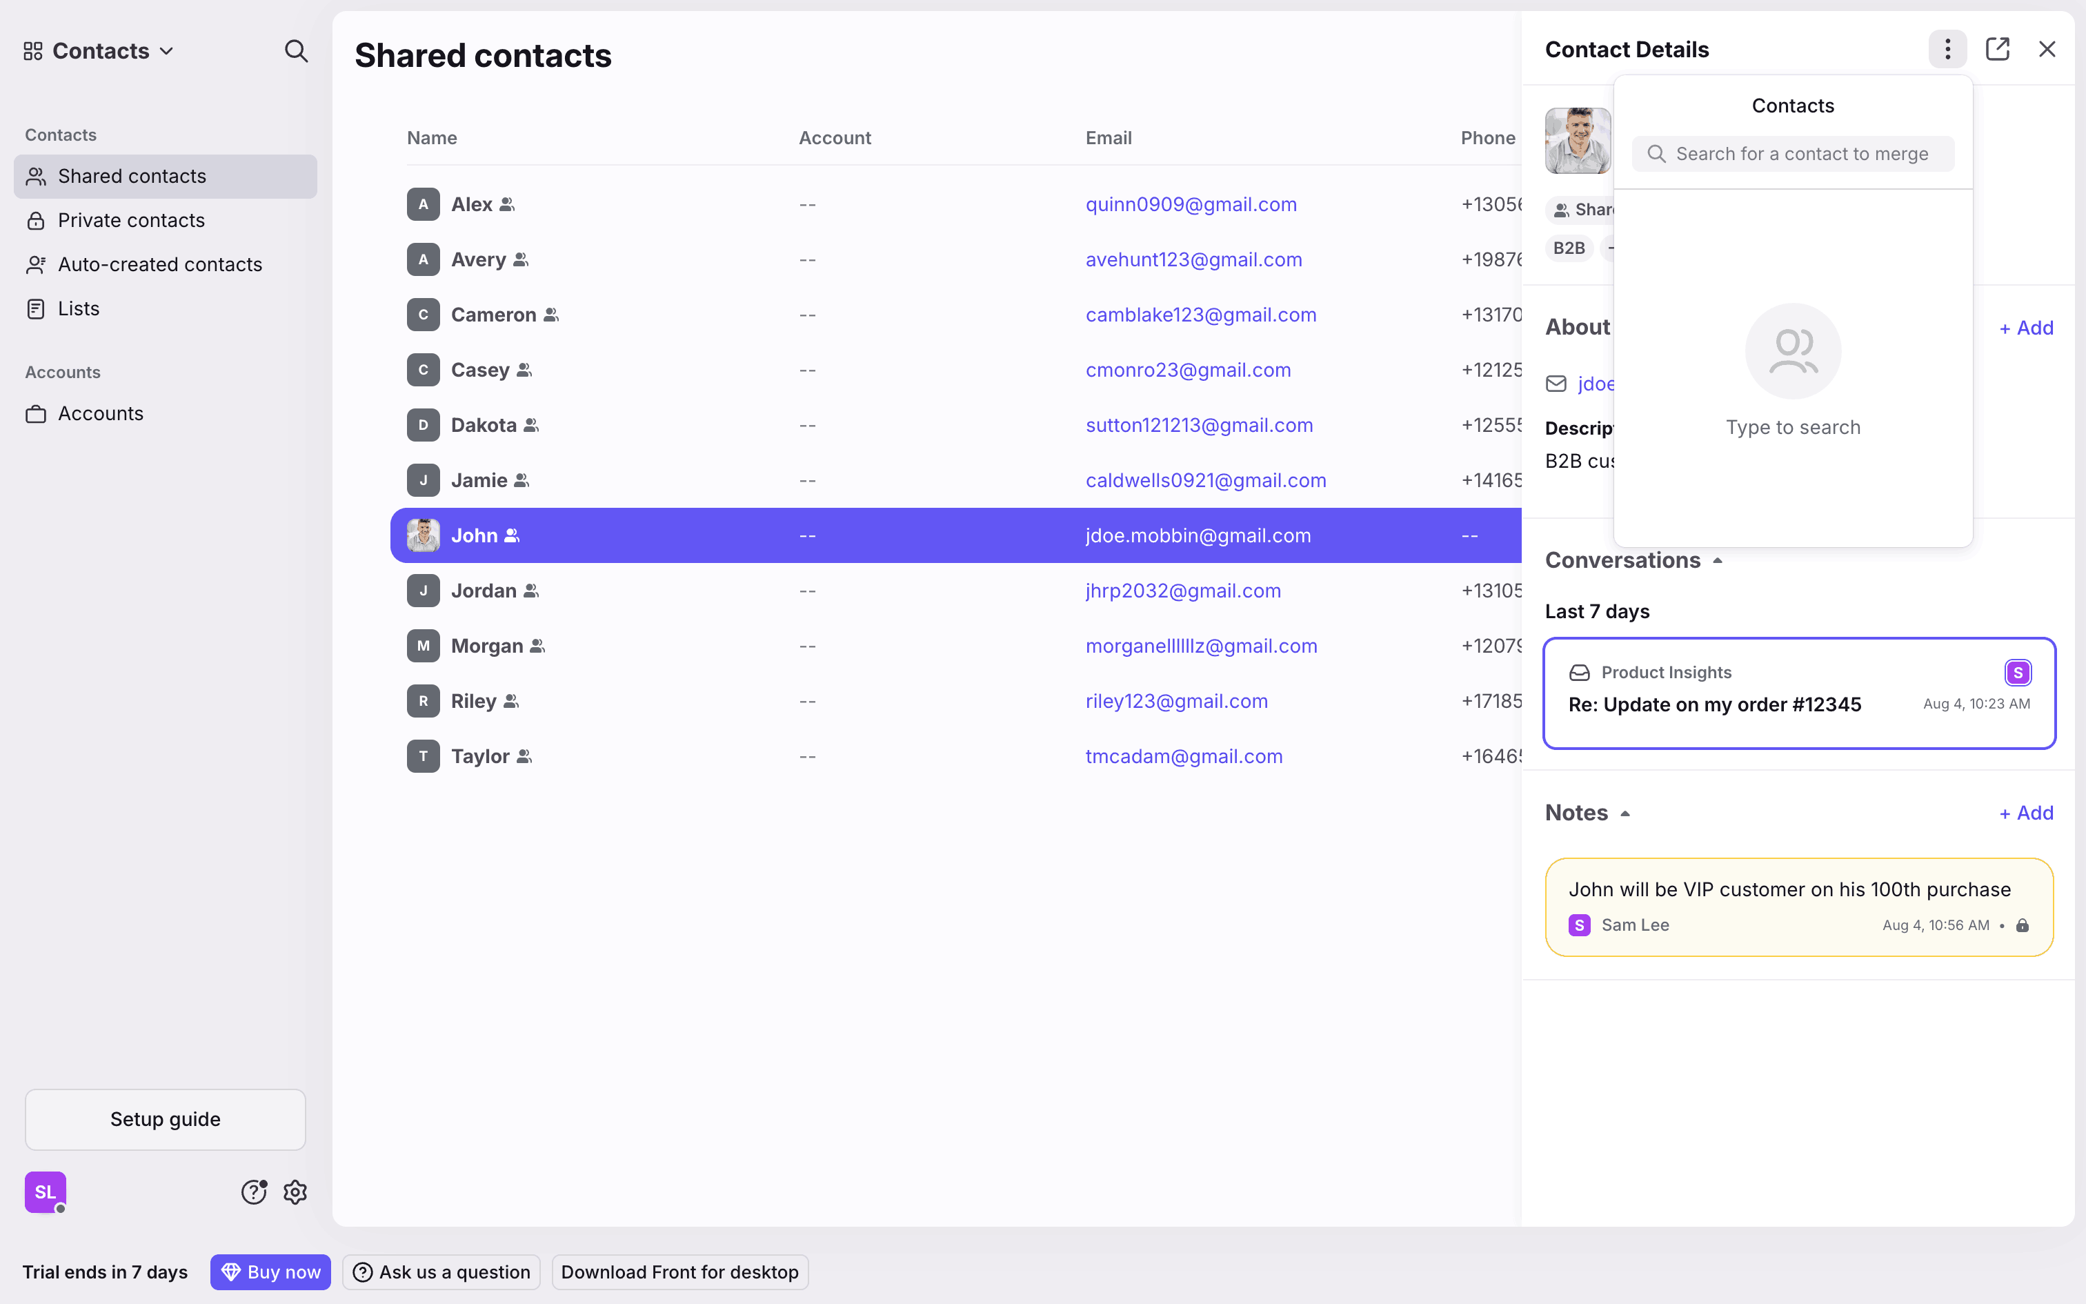Click the search contact to merge field
The image size is (2086, 1304).
[x=1800, y=155]
